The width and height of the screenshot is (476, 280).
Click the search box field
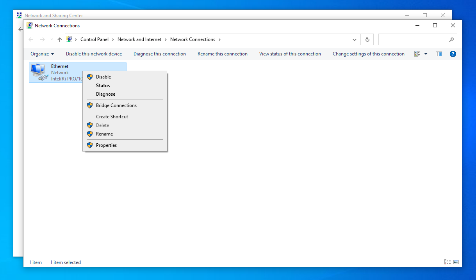coord(414,39)
